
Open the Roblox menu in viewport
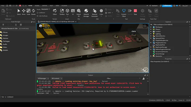click(x=40, y=26)
